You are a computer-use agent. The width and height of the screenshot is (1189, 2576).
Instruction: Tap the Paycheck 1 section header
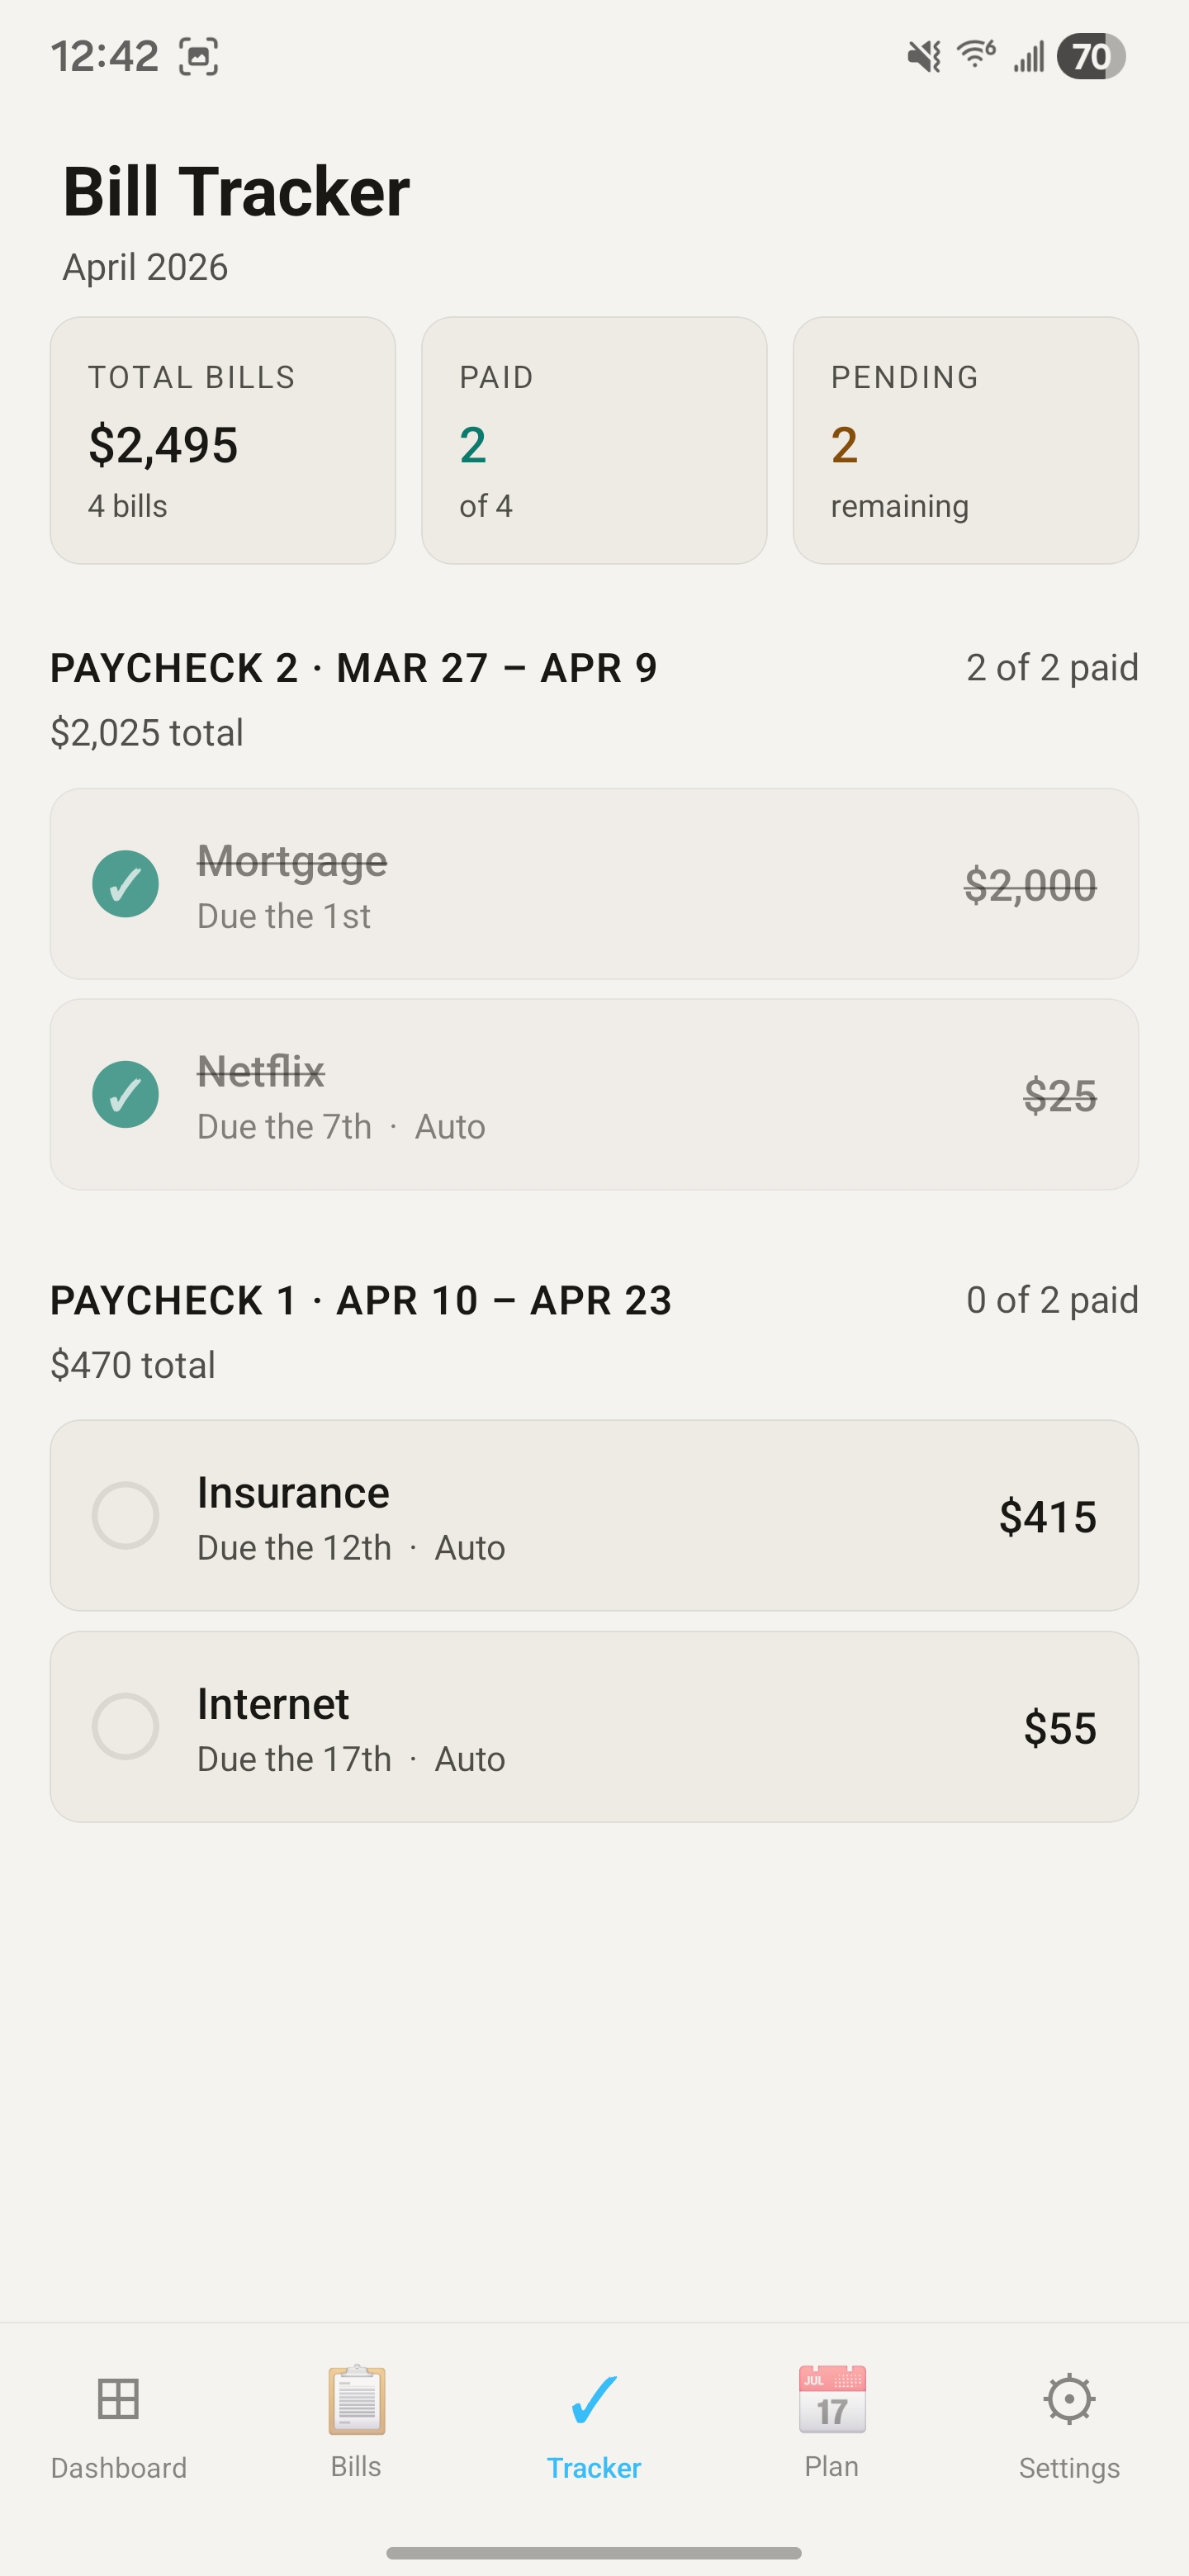click(360, 1300)
